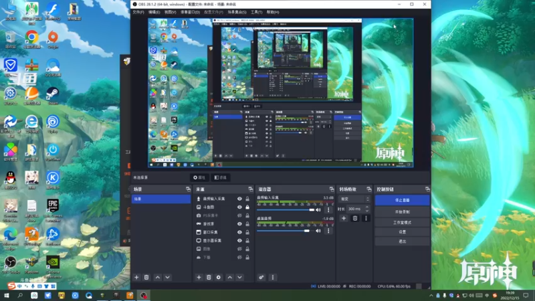Open Steam desktop icon
This screenshot has width=535, height=301.
53,95
